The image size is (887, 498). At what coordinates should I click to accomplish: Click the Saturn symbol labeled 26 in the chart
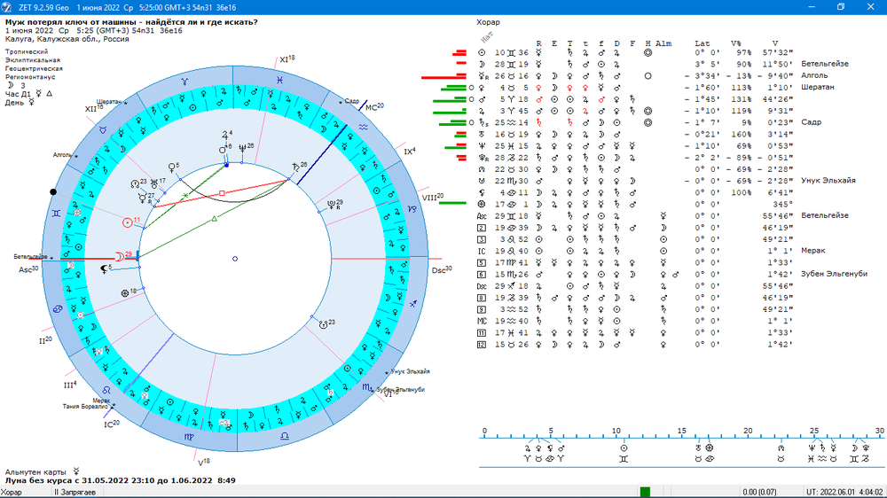(296, 167)
